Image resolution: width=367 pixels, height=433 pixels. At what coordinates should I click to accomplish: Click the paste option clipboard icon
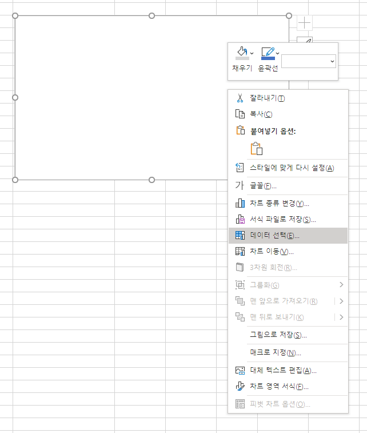[x=256, y=149]
